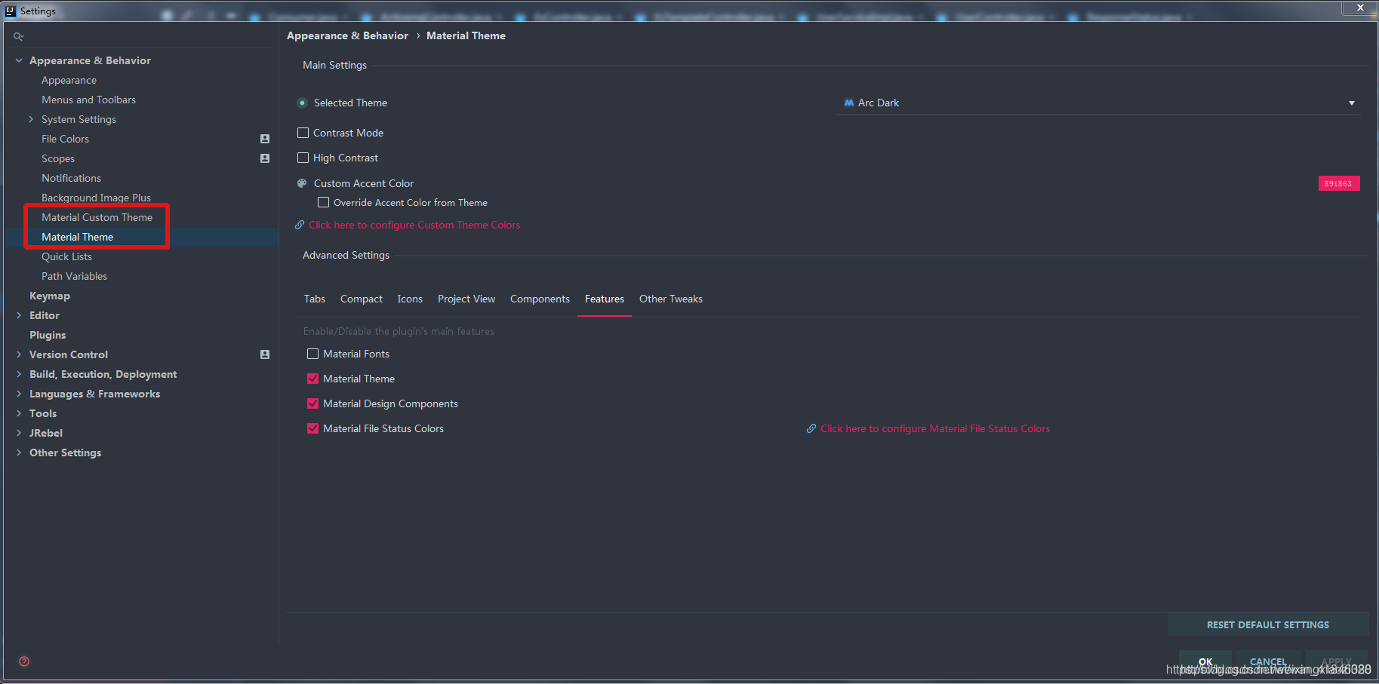The height and width of the screenshot is (684, 1379).
Task: Click the Arc Dark theme logo icon
Action: coord(849,103)
